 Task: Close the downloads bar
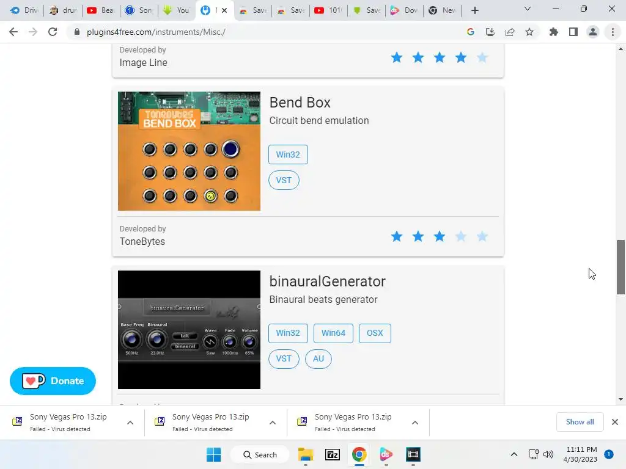coord(615,422)
